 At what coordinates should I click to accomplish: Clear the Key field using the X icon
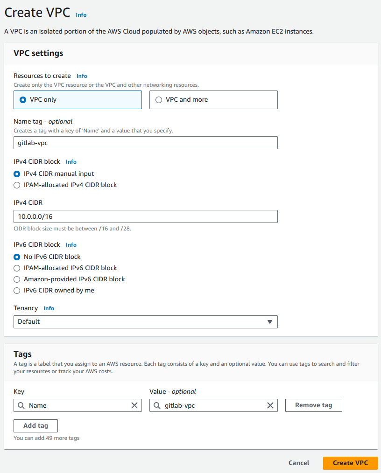click(135, 405)
